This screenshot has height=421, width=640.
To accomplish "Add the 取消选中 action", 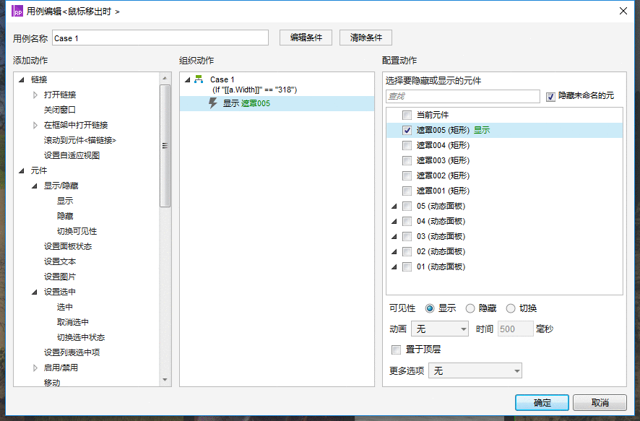I will coord(73,322).
